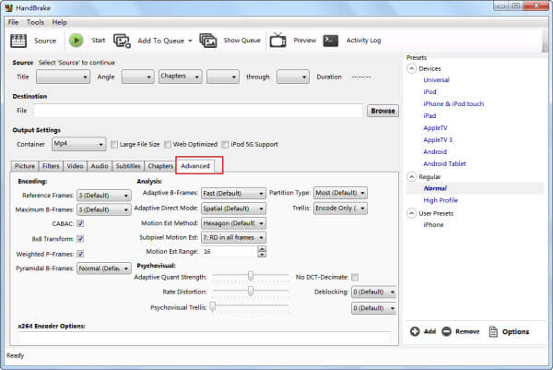Viewport: 553px width, 370px height.
Task: Select the user iPhone preset
Action: pos(433,225)
